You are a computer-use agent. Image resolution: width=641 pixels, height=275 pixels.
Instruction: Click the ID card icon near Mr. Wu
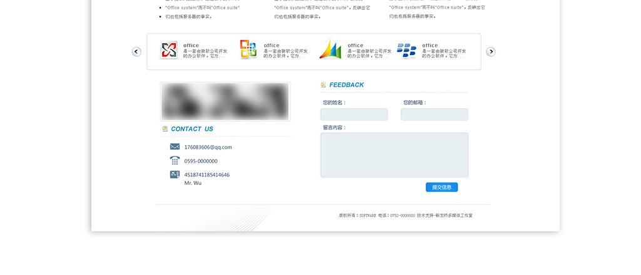coord(175,174)
